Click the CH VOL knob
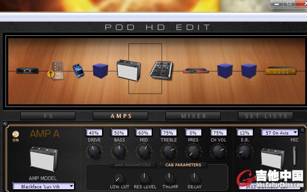Viewport: 307px width, 192px height. pos(218,152)
